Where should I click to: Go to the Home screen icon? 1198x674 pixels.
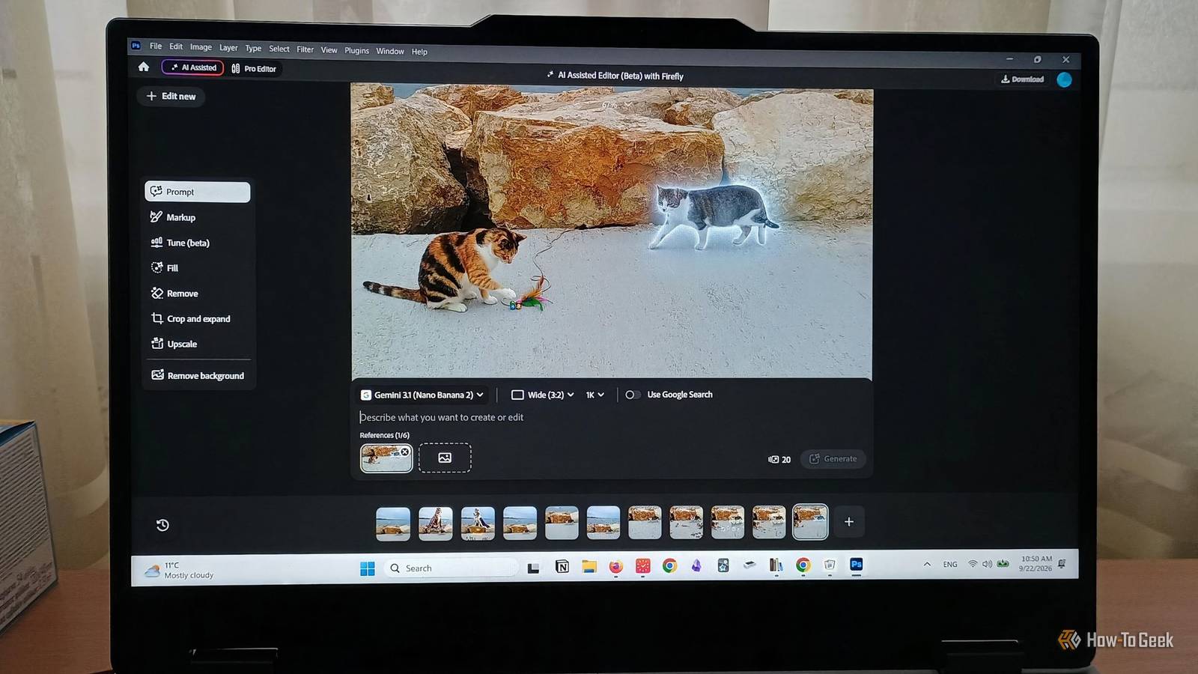coord(144,67)
